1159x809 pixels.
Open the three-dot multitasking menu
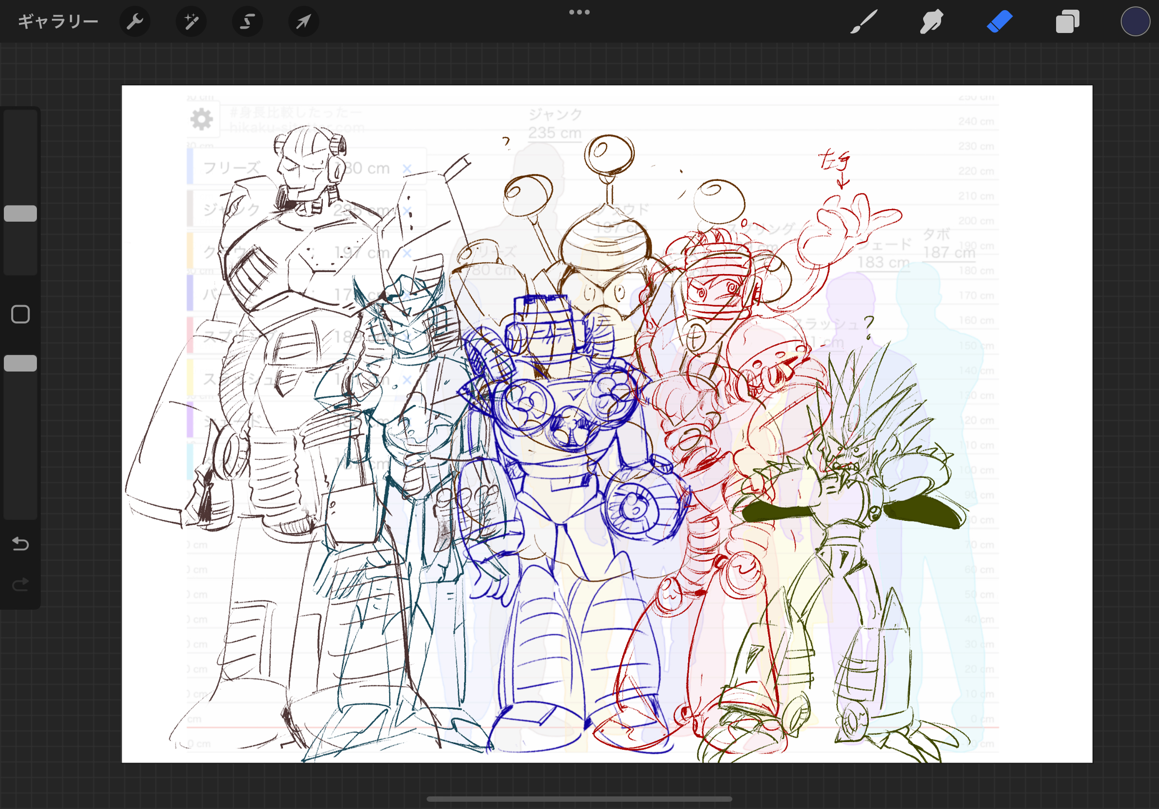coord(579,12)
